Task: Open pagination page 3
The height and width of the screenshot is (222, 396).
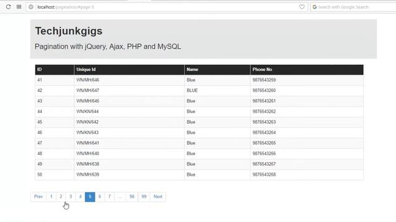Action: 71,197
